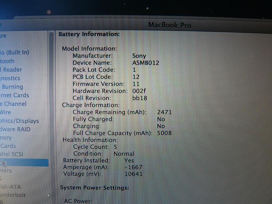Click the Battery Installed value Yes
Screen dimensions: 272x204
pos(129,160)
